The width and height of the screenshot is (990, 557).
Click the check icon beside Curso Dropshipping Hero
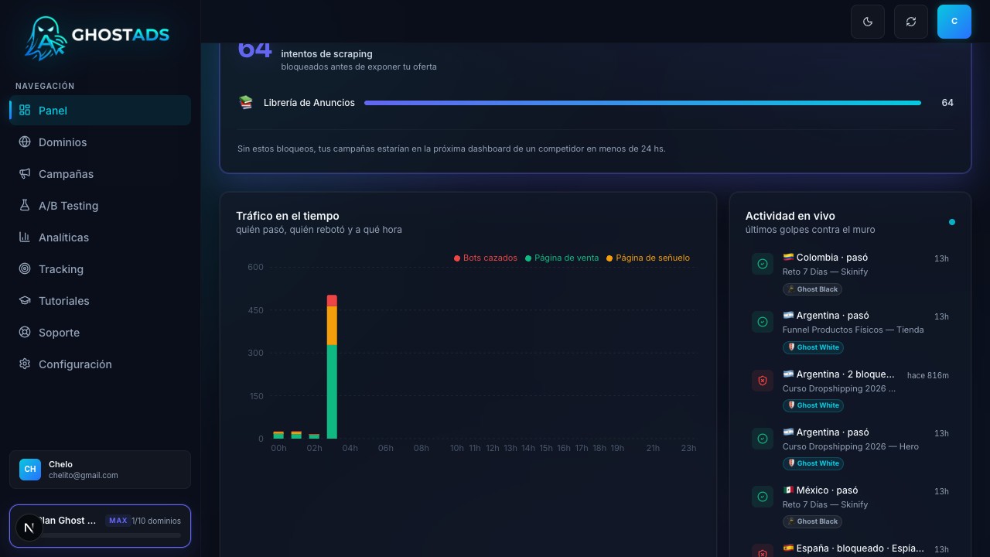coord(763,439)
